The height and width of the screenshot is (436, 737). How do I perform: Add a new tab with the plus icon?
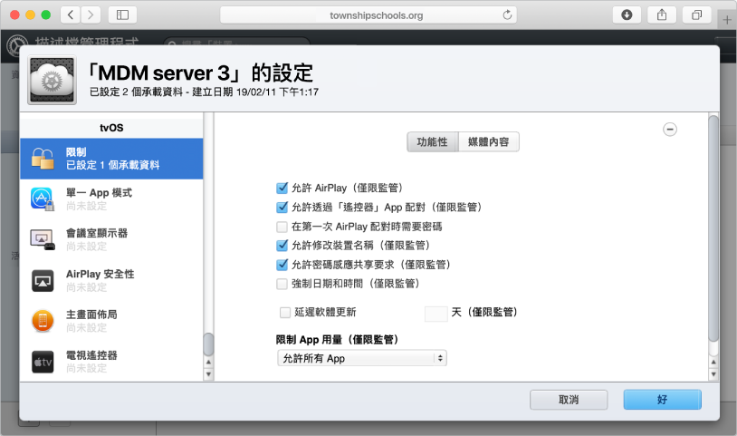[x=727, y=20]
